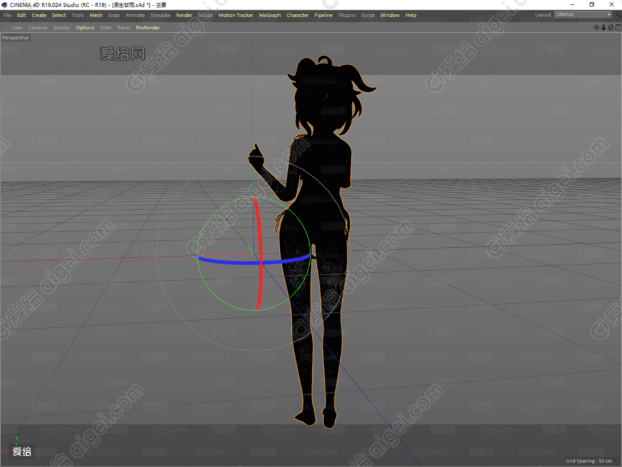
Task: Open the viewport View menu
Action: (x=17, y=27)
